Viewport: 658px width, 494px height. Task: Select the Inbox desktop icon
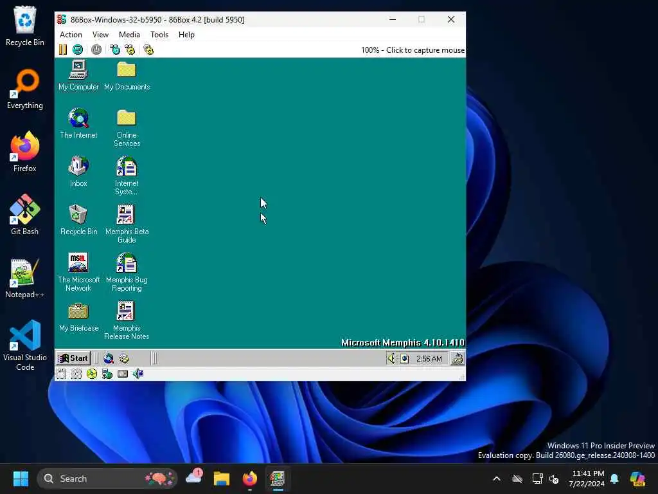tap(78, 171)
